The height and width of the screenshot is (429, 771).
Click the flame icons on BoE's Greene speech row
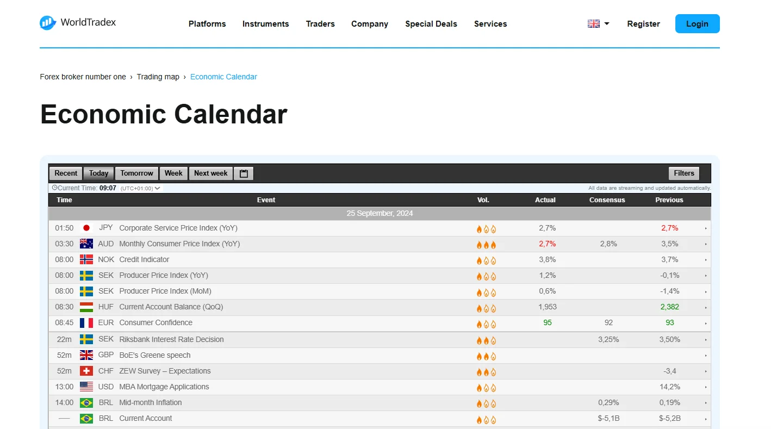(486, 356)
